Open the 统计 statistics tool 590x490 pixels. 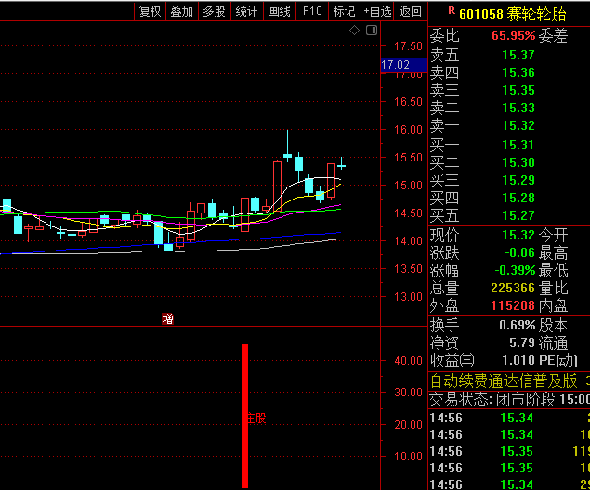click(x=246, y=11)
